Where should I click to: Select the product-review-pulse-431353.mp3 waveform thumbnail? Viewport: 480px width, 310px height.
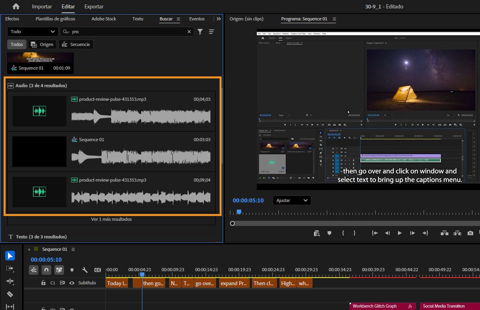(x=39, y=111)
